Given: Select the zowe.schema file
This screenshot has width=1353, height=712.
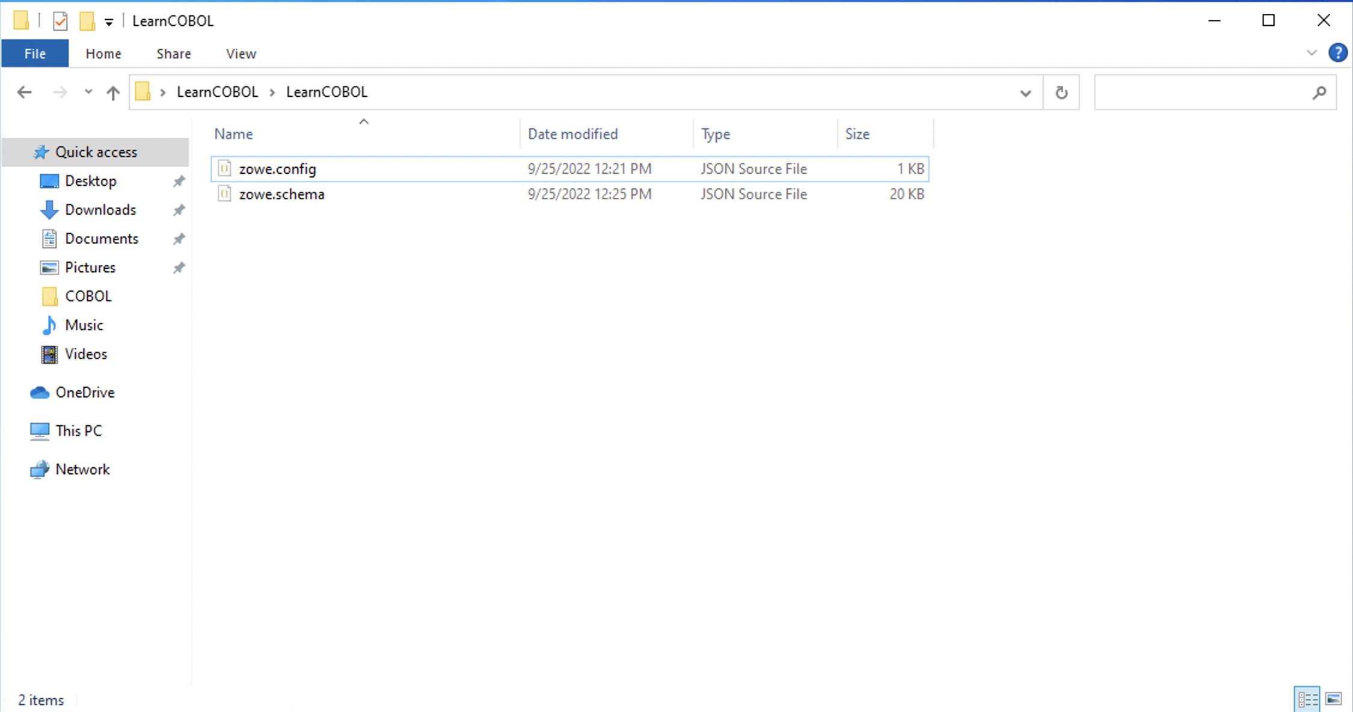Looking at the screenshot, I should click(x=281, y=194).
